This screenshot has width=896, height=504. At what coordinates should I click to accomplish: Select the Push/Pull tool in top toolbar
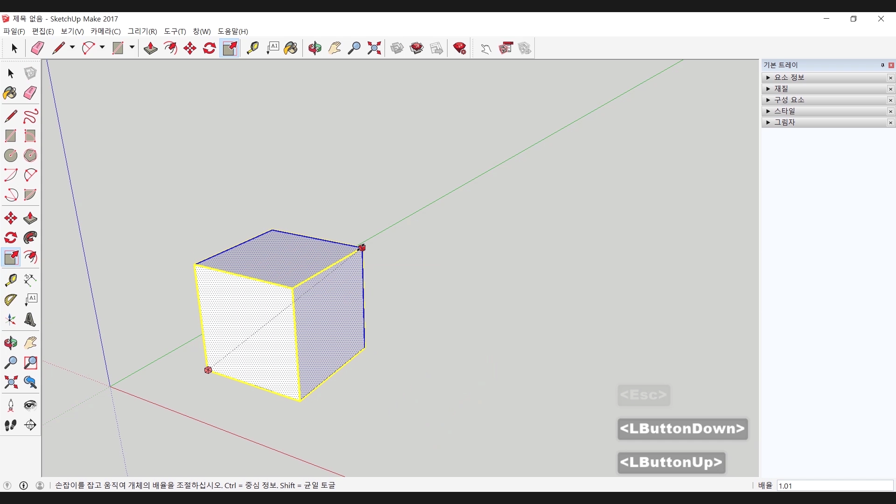point(150,48)
